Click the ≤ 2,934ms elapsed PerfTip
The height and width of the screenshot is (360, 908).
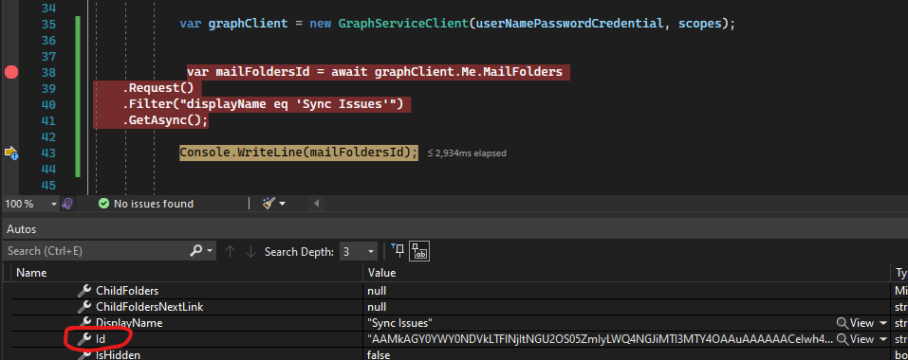coord(468,153)
